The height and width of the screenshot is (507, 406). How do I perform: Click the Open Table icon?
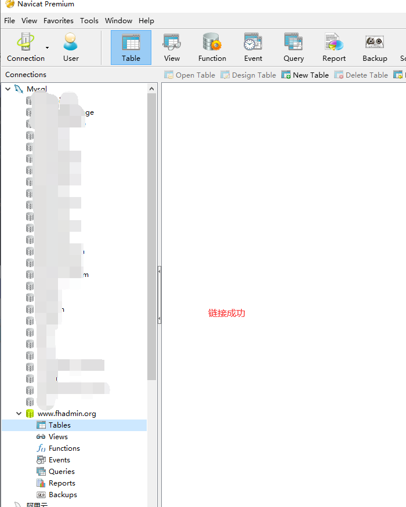tap(169, 75)
